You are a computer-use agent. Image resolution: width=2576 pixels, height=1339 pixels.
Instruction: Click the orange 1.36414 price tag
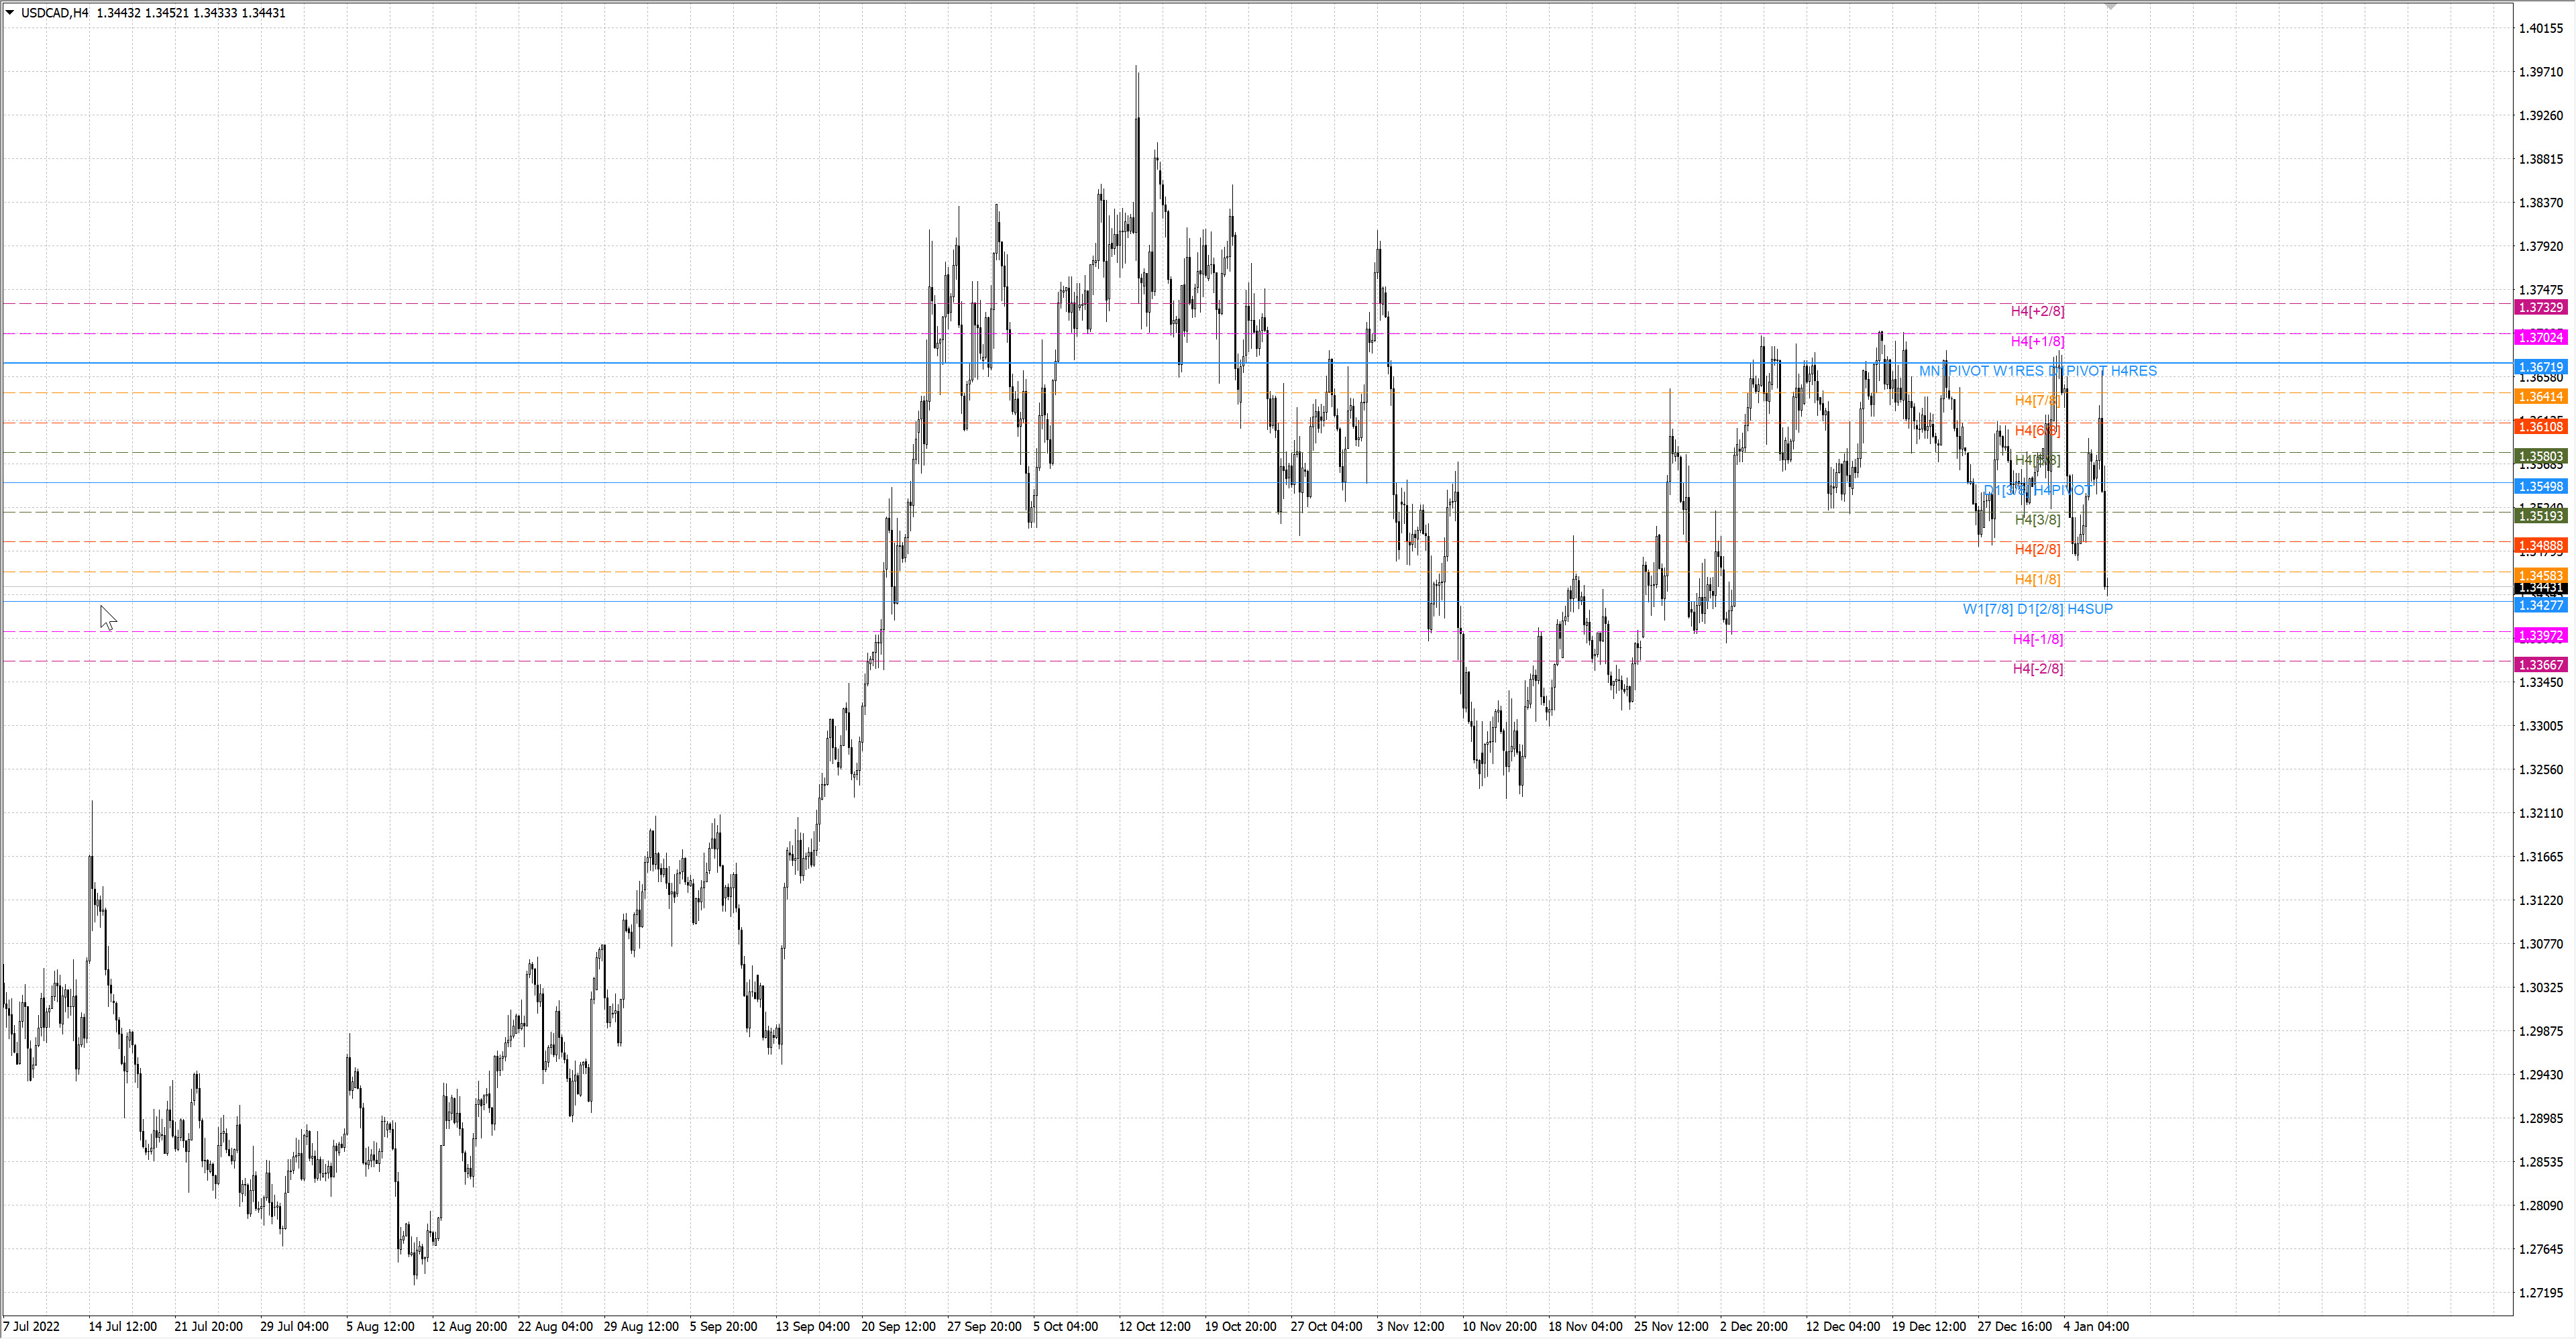pyautogui.click(x=2540, y=397)
